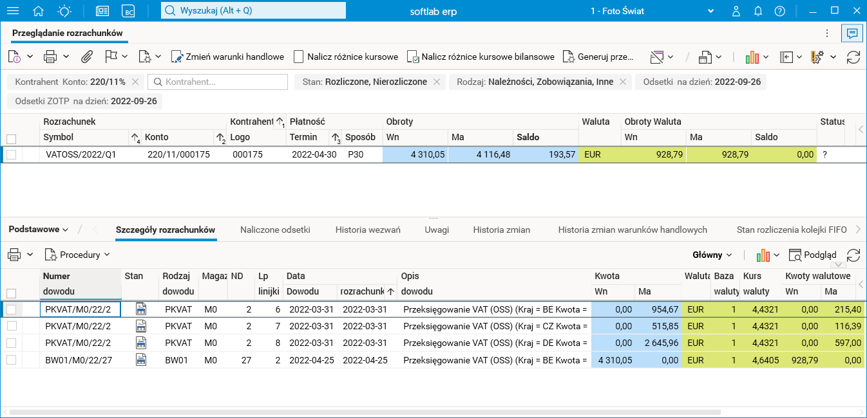Open the hamburger main menu
Screen dimensions: 867x418
12,11
